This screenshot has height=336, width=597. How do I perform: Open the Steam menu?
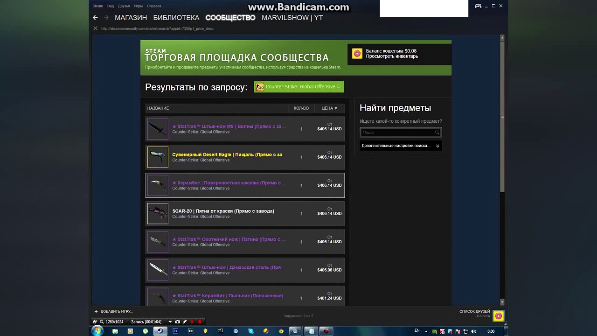pyautogui.click(x=97, y=6)
